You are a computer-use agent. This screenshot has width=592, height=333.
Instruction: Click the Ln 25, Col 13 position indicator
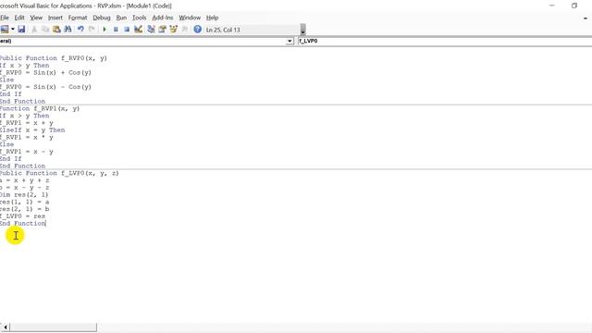(223, 30)
